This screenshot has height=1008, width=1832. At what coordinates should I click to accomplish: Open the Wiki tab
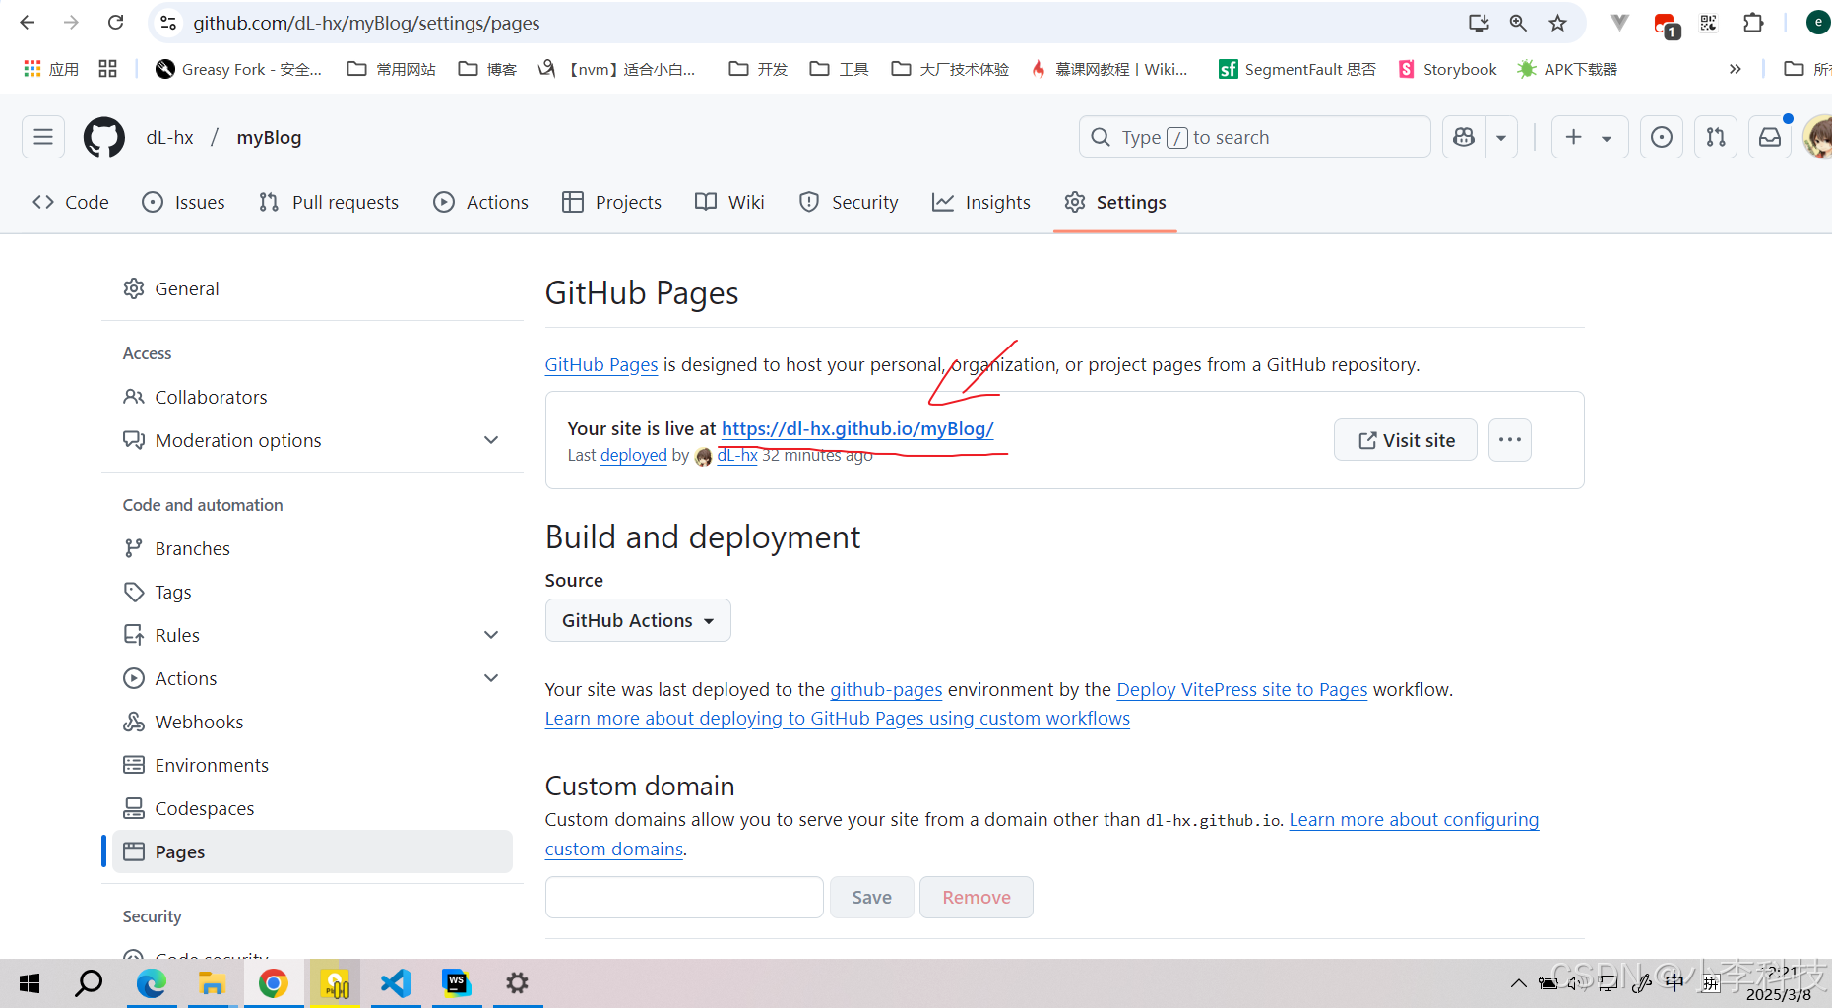pyautogui.click(x=729, y=202)
